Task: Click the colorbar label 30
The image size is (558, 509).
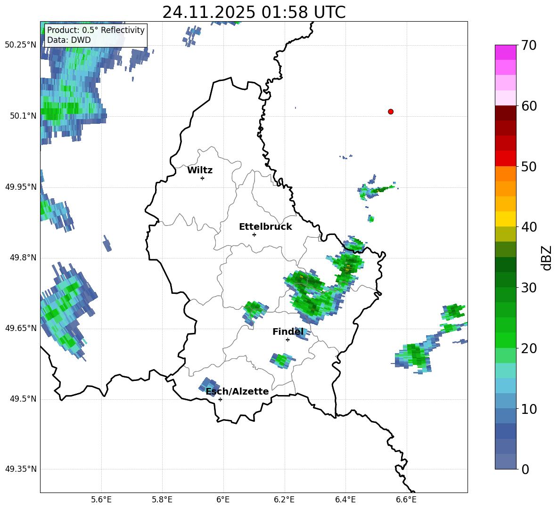Action: coord(529,288)
